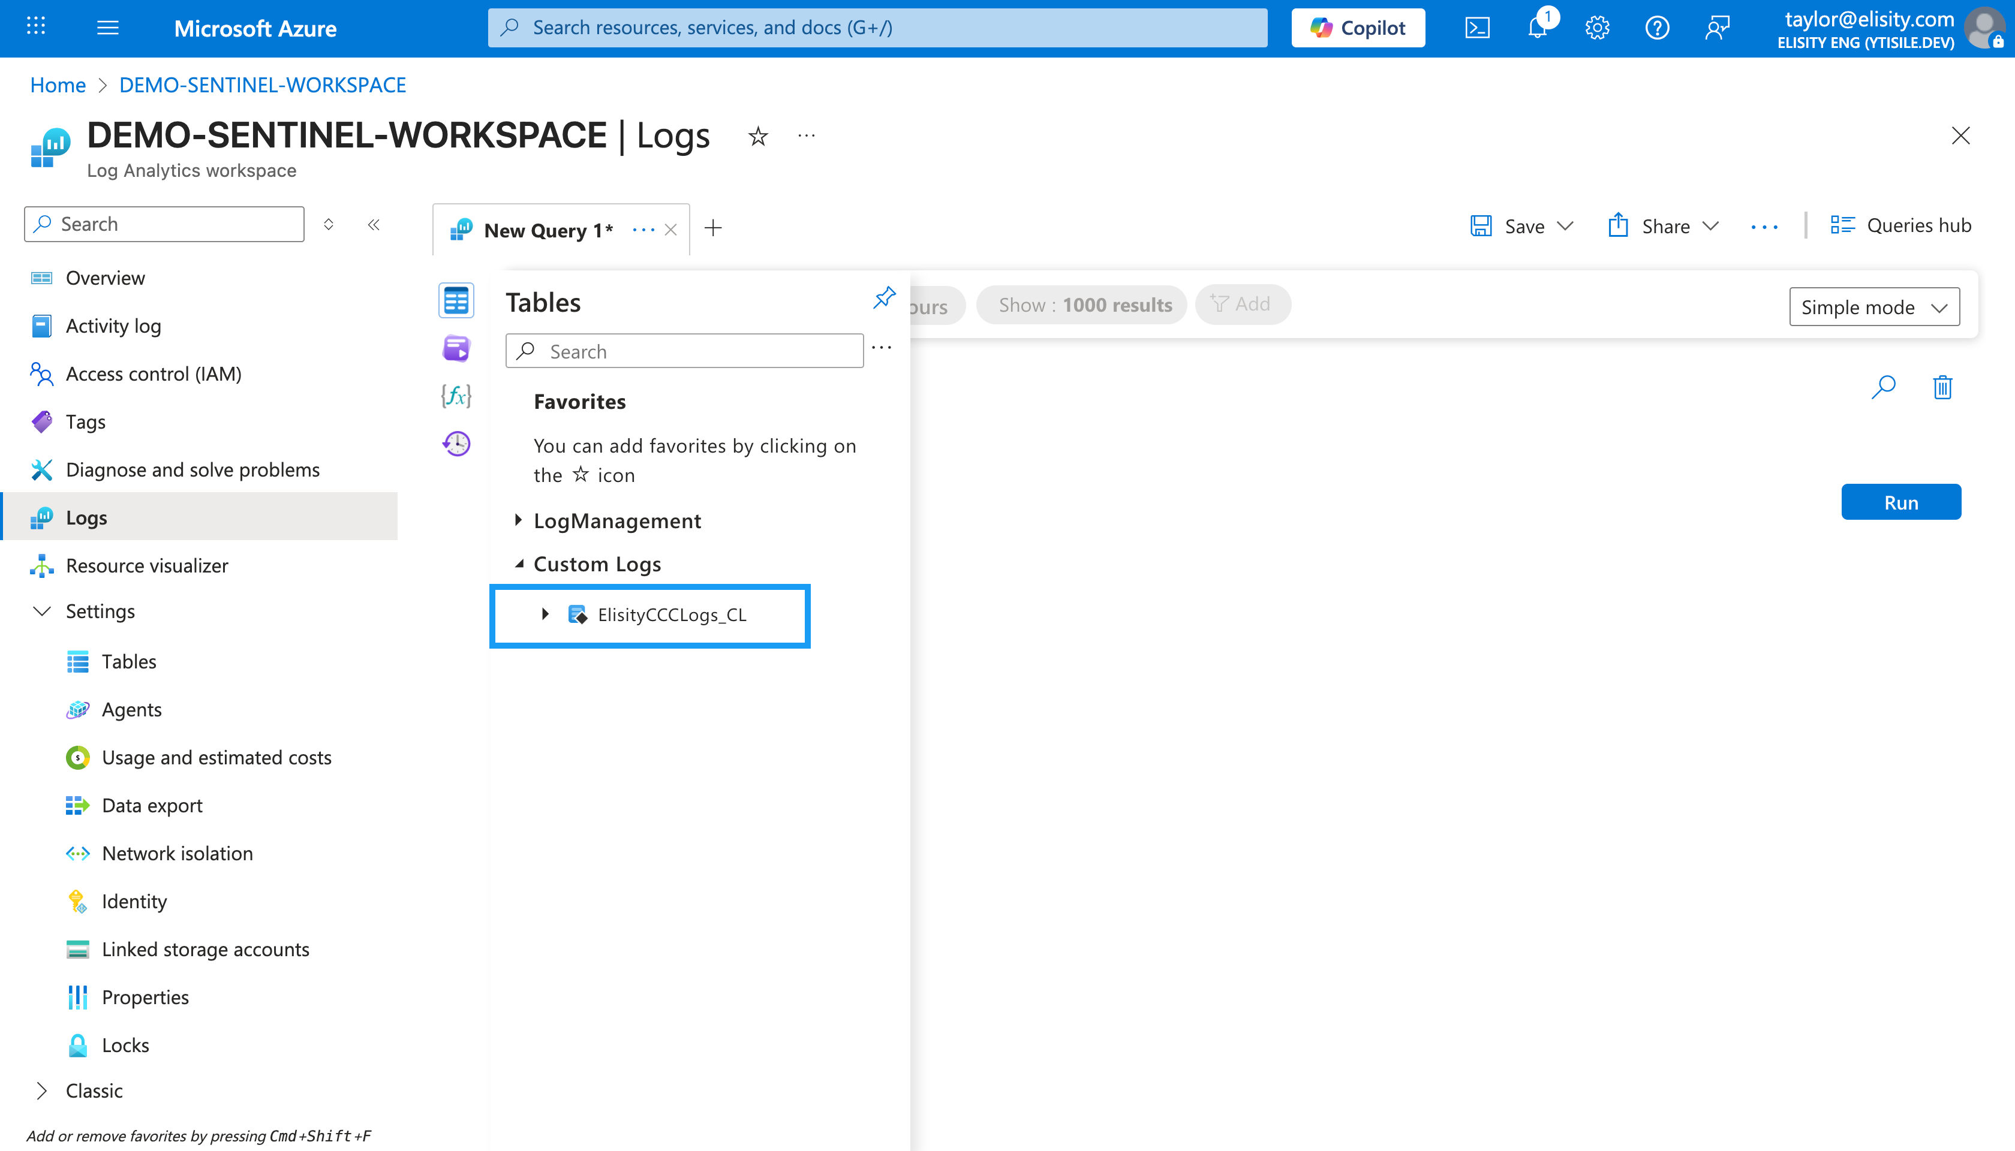Collapse the left navigation menu
2015x1151 pixels.
click(373, 225)
